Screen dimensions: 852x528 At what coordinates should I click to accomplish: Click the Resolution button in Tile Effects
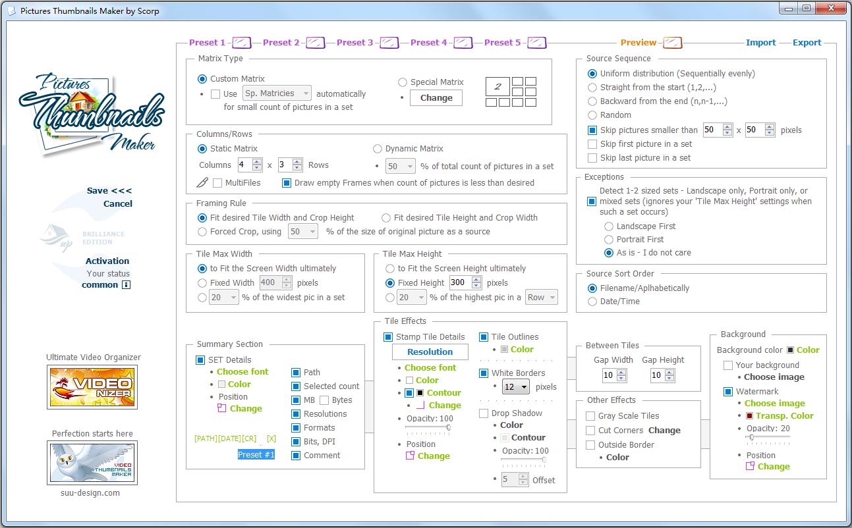tap(430, 352)
